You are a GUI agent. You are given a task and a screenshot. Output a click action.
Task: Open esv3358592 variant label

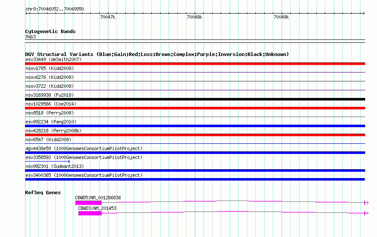[x=84, y=157]
